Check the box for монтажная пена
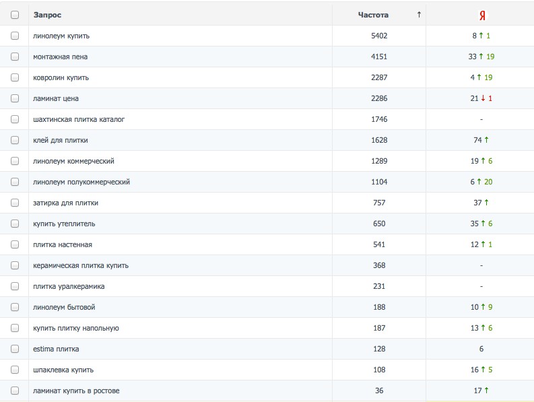This screenshot has width=534, height=402. click(15, 57)
